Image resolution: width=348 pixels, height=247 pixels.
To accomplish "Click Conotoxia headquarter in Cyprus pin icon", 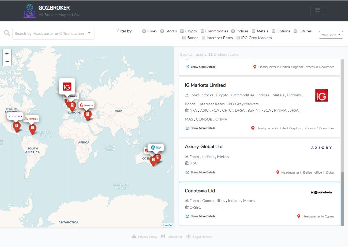I will pos(299,216).
